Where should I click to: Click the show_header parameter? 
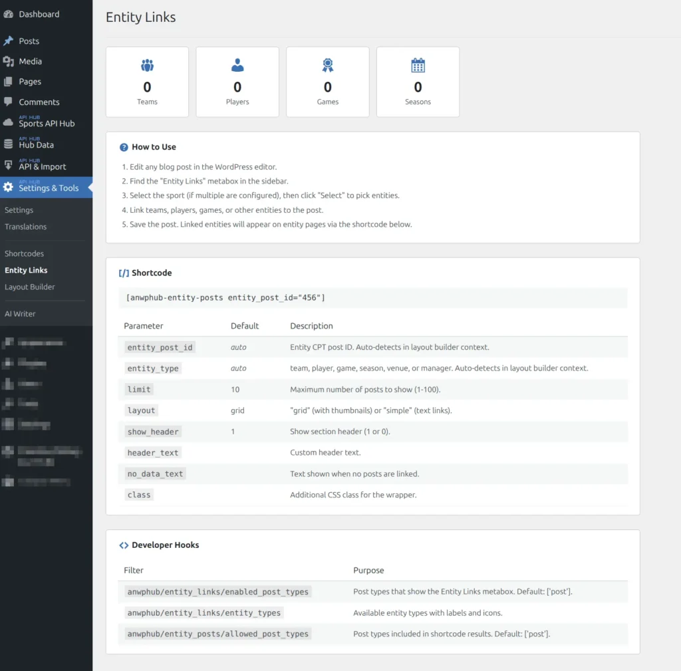coord(153,432)
